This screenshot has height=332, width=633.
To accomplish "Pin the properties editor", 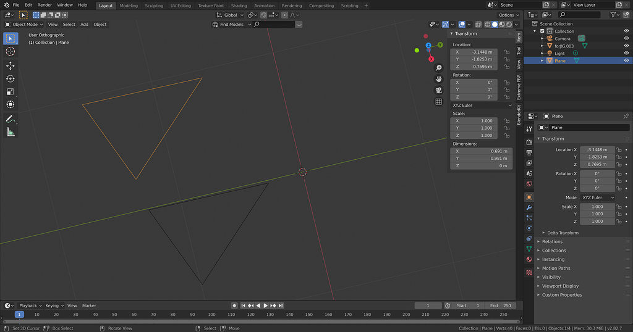I will 626,116.
